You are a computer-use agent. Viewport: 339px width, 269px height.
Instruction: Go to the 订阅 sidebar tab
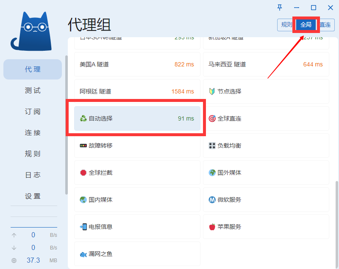tap(33, 112)
